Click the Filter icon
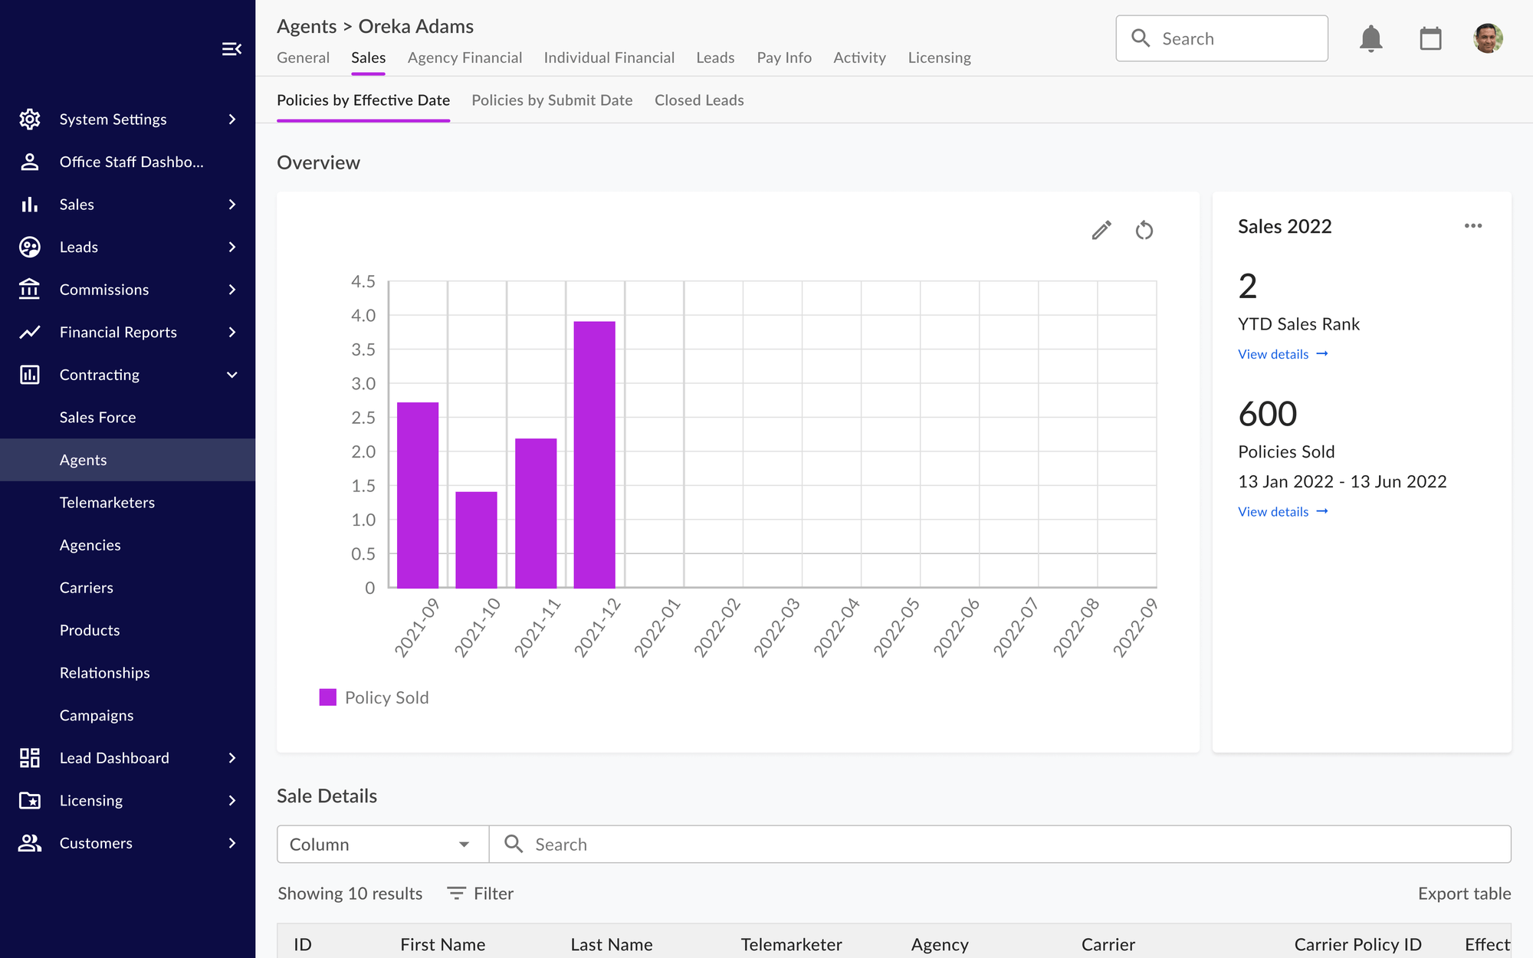The height and width of the screenshot is (958, 1533). coord(457,894)
